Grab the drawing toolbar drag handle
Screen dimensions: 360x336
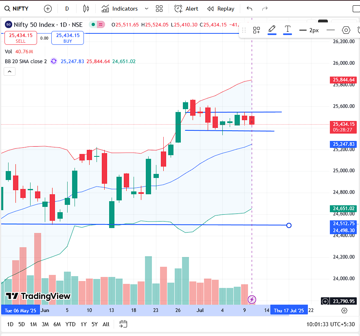(x=244, y=30)
